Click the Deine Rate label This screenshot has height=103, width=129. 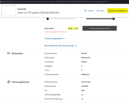coord(49,28)
